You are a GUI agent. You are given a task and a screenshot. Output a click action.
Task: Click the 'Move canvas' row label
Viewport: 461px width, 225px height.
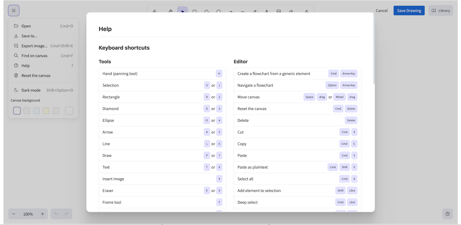(x=249, y=97)
